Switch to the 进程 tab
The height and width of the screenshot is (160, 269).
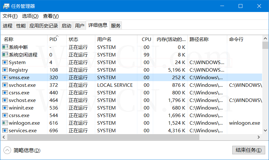coord(8,26)
